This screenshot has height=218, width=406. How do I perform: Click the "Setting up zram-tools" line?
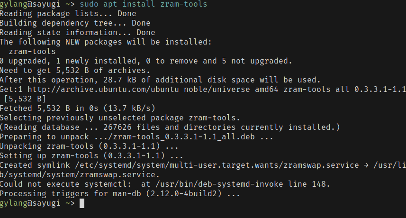[91, 155]
